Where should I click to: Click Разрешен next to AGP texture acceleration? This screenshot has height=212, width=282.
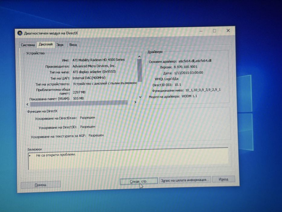(x=96, y=135)
